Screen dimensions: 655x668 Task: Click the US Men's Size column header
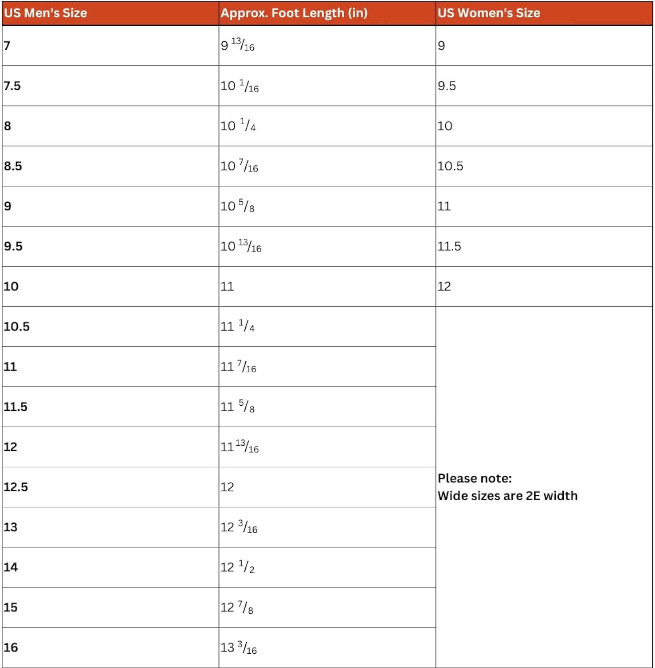click(110, 13)
